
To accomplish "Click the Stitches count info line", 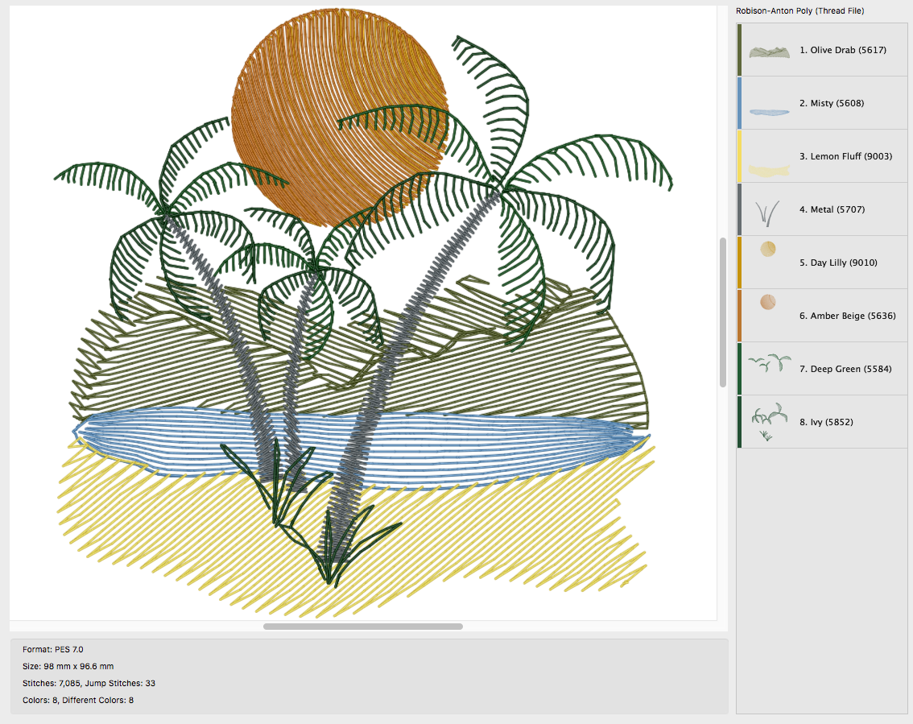I will 89,683.
